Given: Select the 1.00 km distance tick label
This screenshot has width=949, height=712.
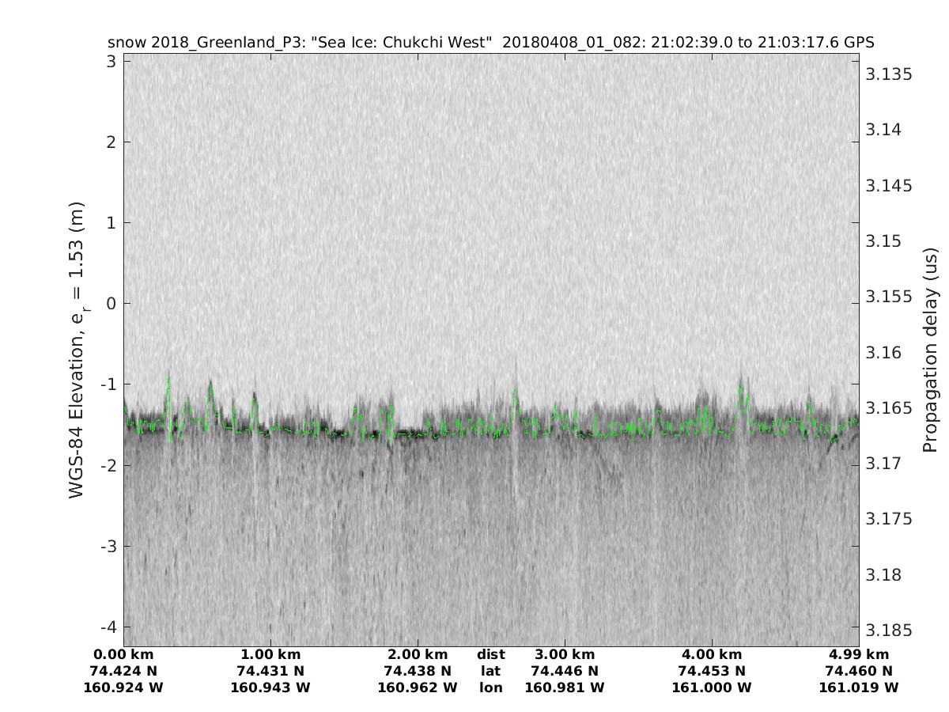Looking at the screenshot, I should [270, 654].
